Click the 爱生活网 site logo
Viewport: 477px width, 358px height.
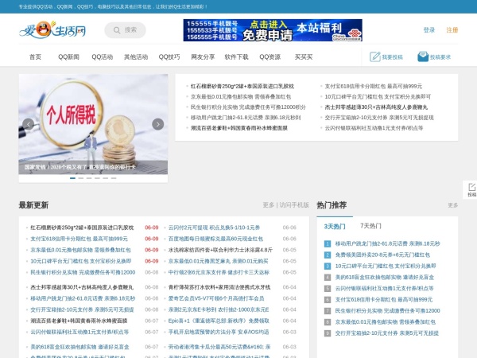pos(52,30)
